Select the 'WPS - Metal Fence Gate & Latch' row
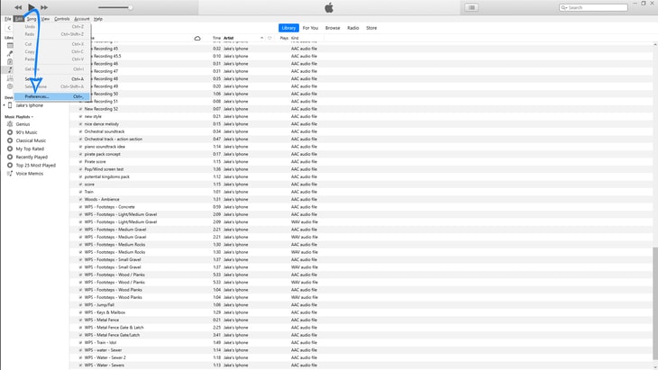Screen dimensions: 658x370 click(361, 328)
